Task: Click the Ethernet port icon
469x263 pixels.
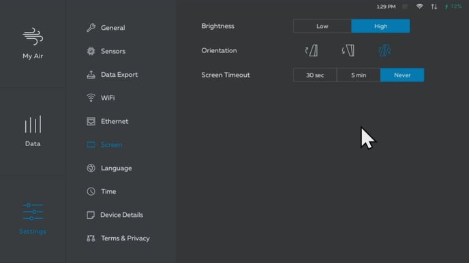Action: 91,122
